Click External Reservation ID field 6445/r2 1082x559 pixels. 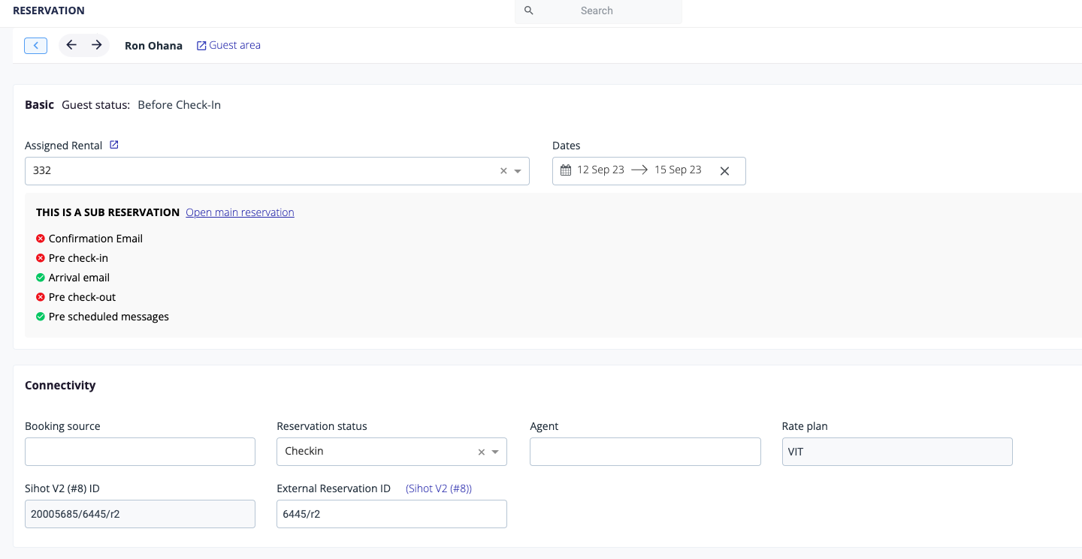tap(391, 514)
